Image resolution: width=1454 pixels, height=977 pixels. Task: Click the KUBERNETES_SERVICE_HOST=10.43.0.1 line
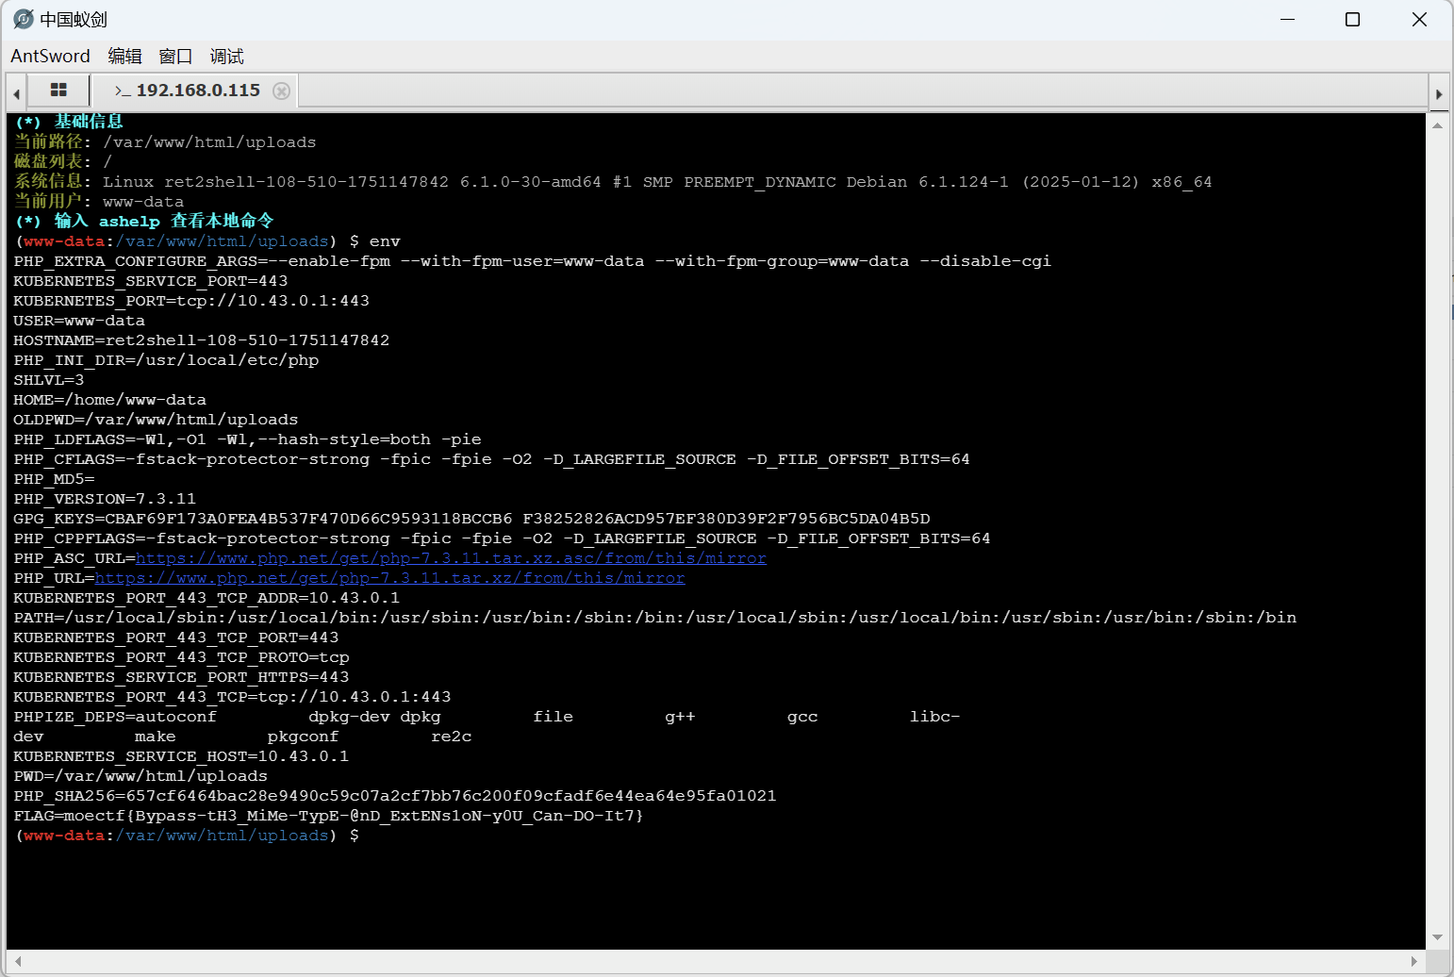coord(181,756)
